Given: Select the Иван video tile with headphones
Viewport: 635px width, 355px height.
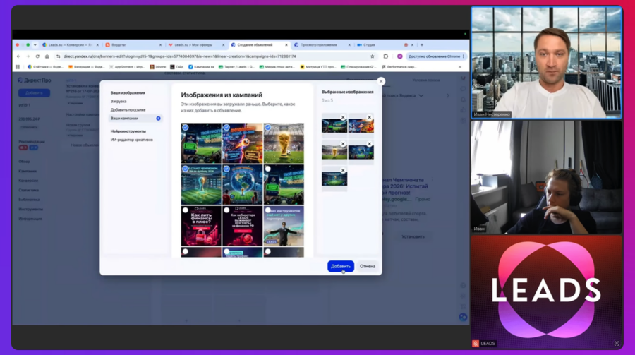Looking at the screenshot, I should tap(547, 176).
